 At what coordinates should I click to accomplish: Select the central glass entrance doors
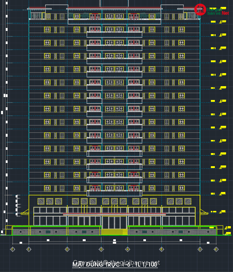pyautogui.click(x=114, y=222)
